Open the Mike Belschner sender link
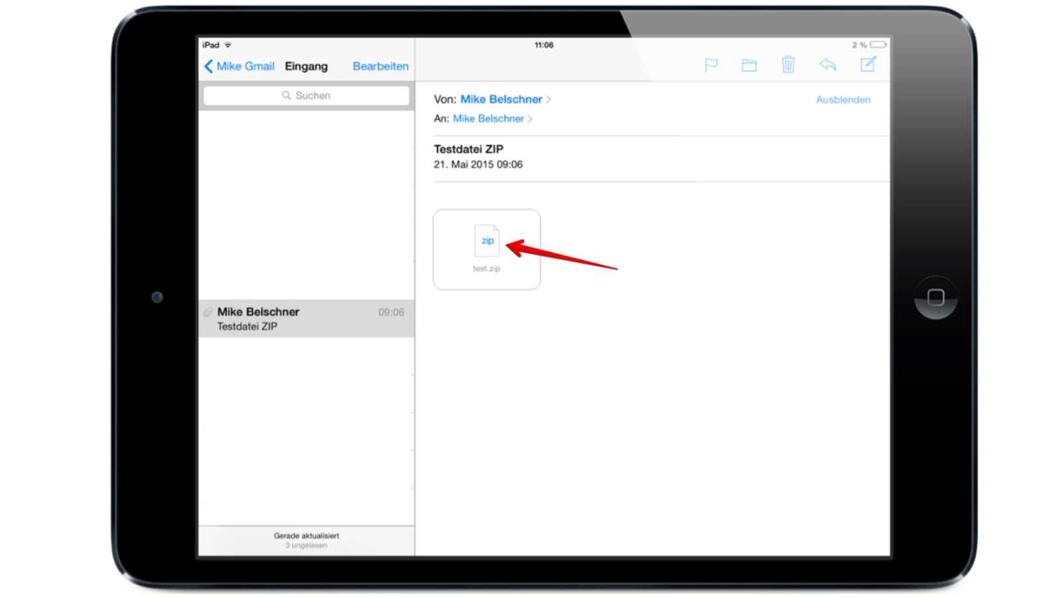Viewport: 1062px width, 597px height. [x=501, y=99]
